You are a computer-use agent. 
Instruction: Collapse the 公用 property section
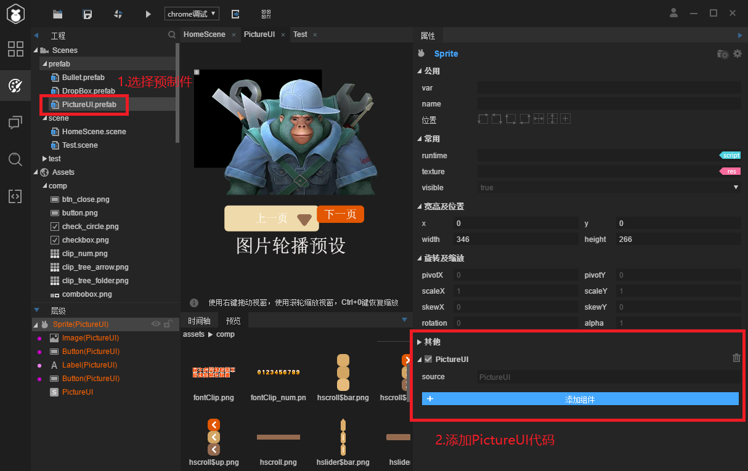coord(420,71)
